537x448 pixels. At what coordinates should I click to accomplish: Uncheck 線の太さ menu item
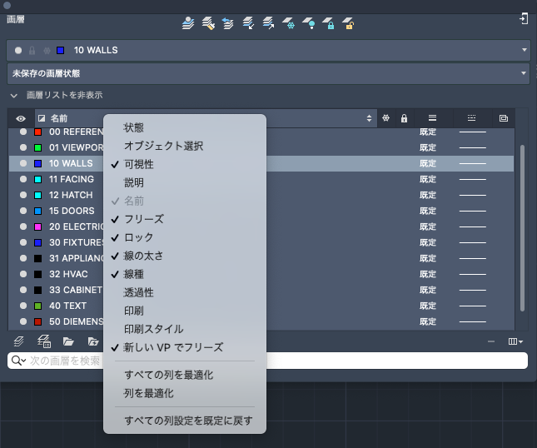(185, 256)
